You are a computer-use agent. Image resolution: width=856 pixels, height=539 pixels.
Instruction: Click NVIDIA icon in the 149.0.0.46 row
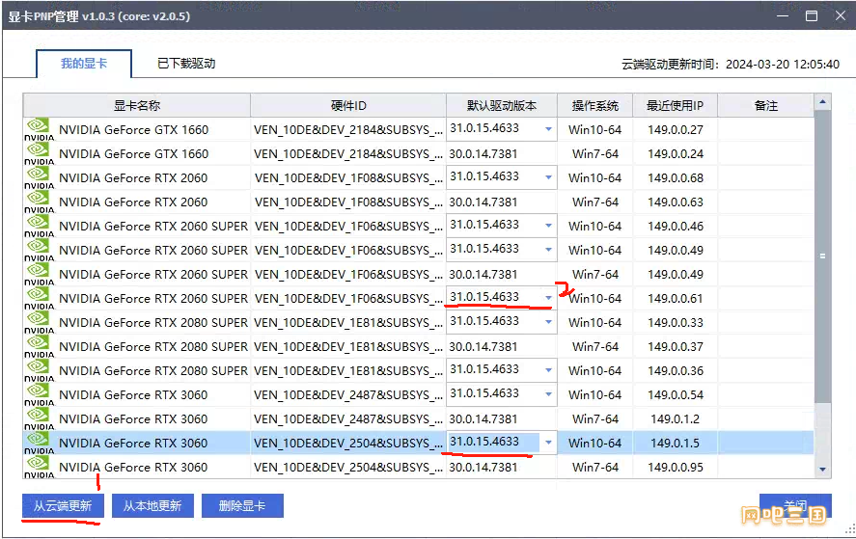[x=39, y=226]
